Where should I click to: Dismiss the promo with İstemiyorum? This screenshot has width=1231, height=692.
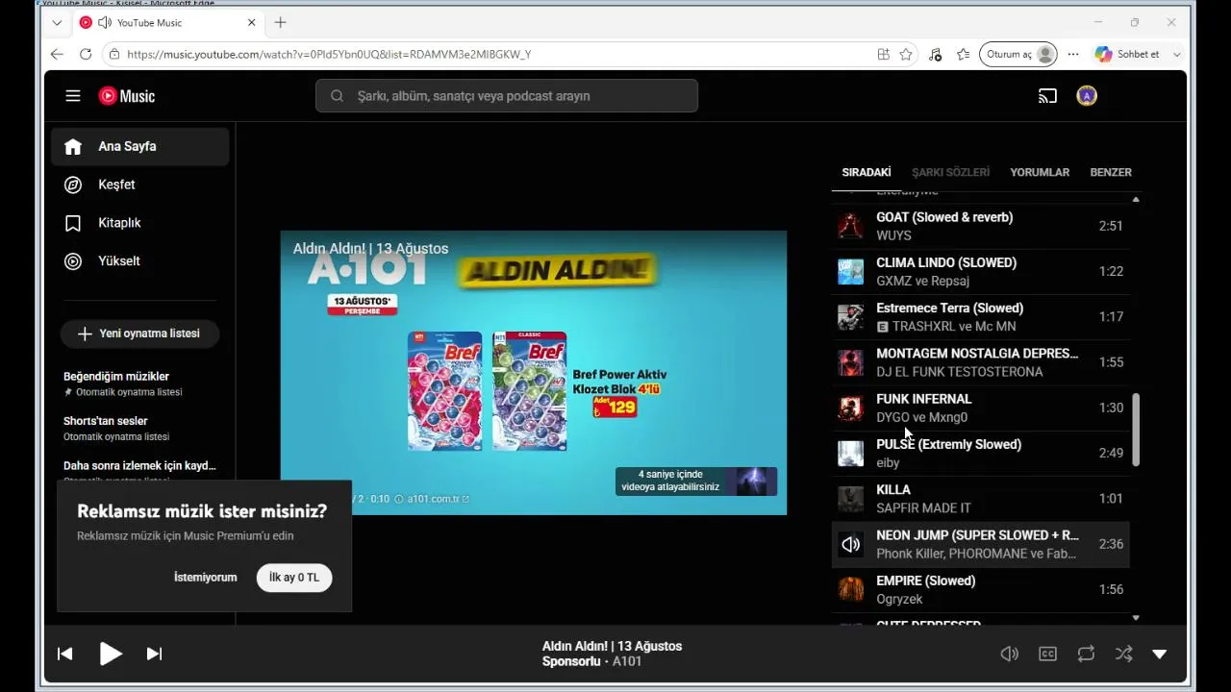(205, 578)
